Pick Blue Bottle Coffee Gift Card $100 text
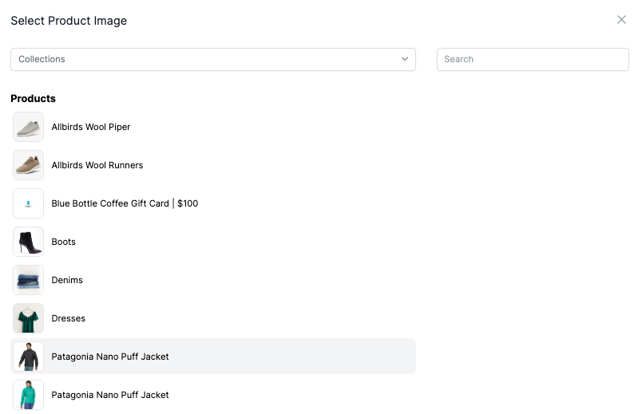 tap(125, 203)
